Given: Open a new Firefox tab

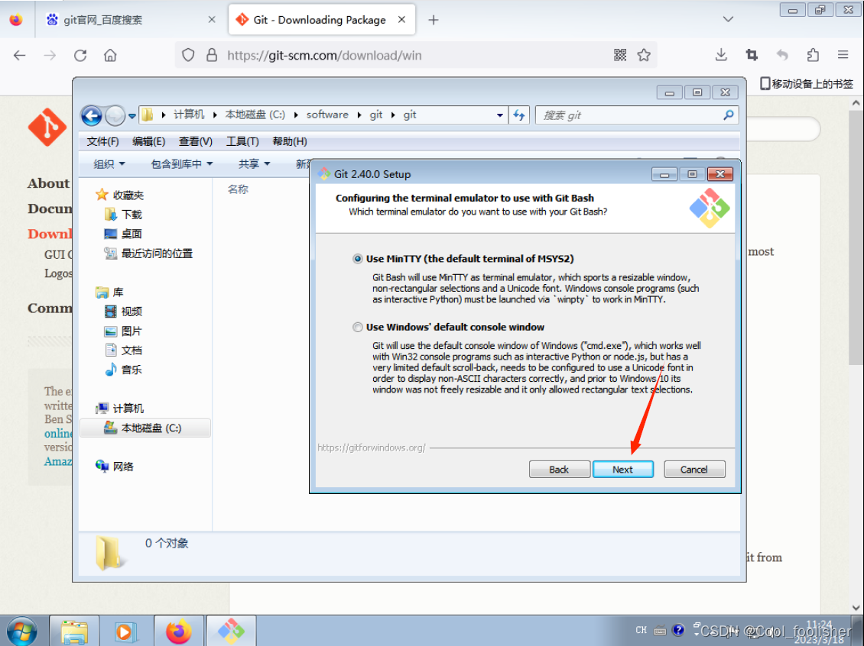Looking at the screenshot, I should tap(434, 20).
